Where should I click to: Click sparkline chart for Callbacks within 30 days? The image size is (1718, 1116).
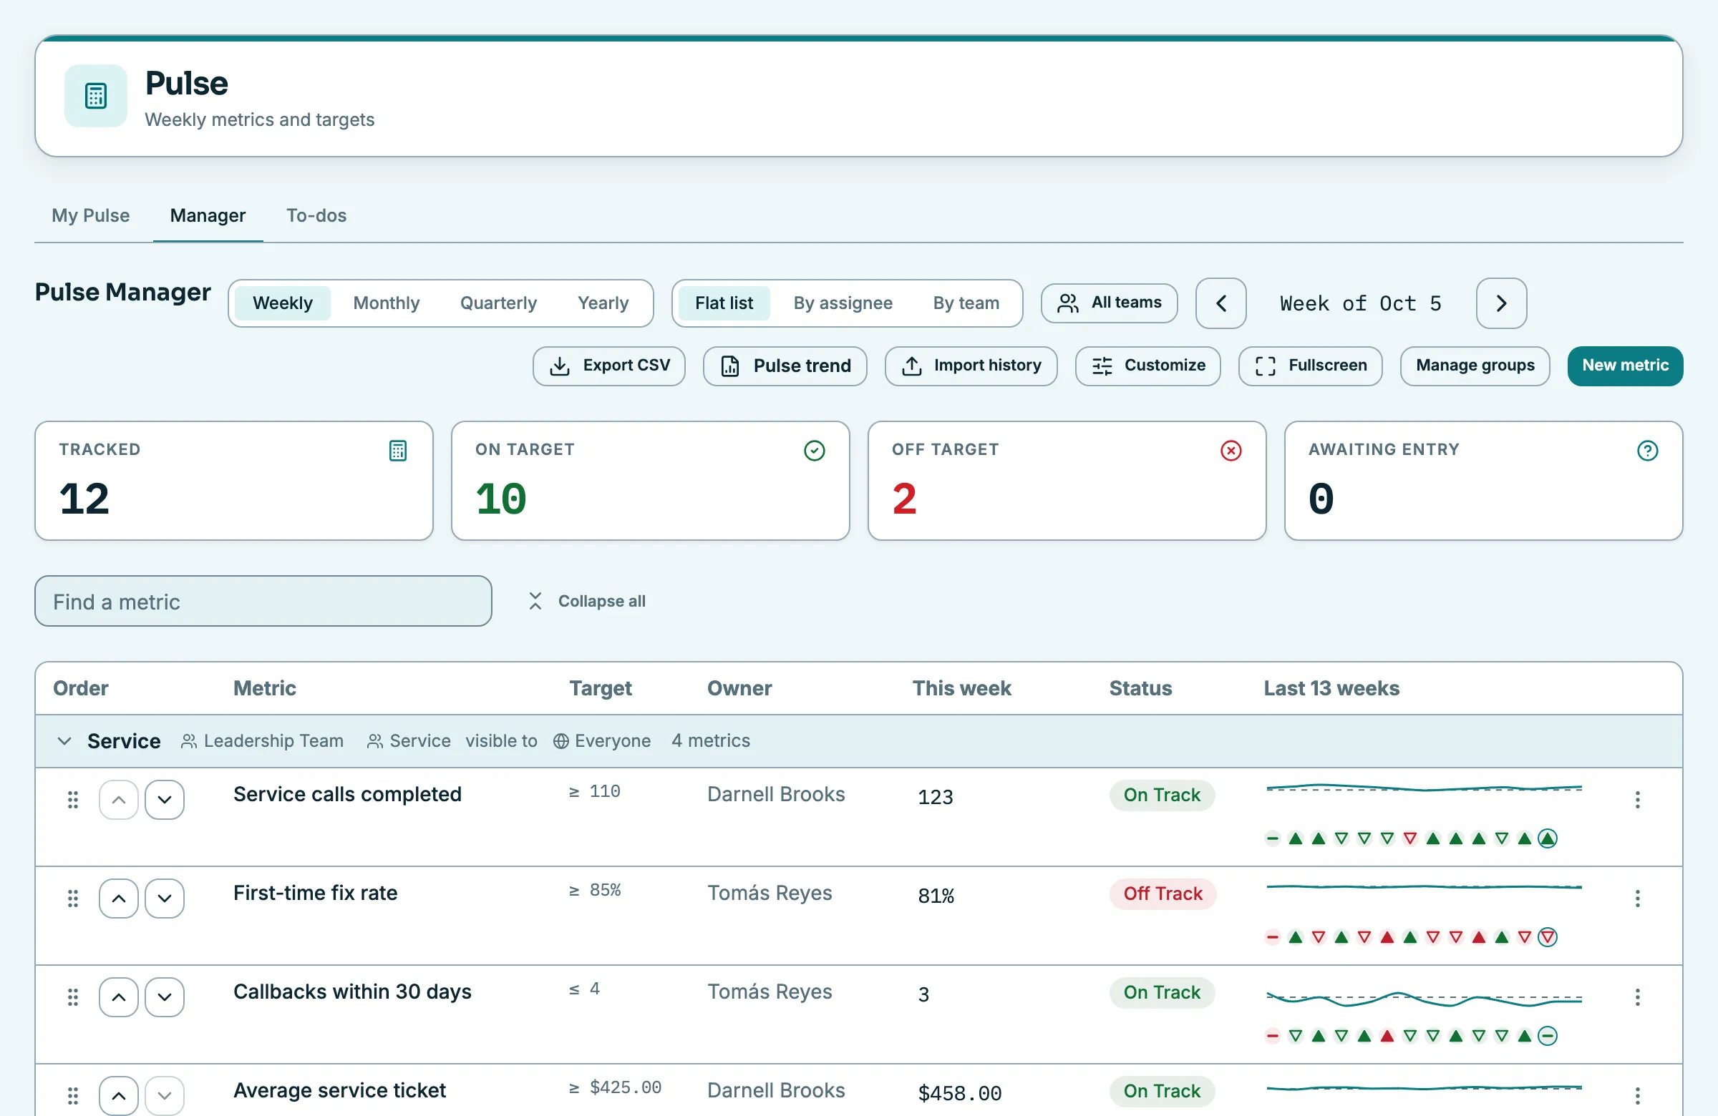point(1425,999)
